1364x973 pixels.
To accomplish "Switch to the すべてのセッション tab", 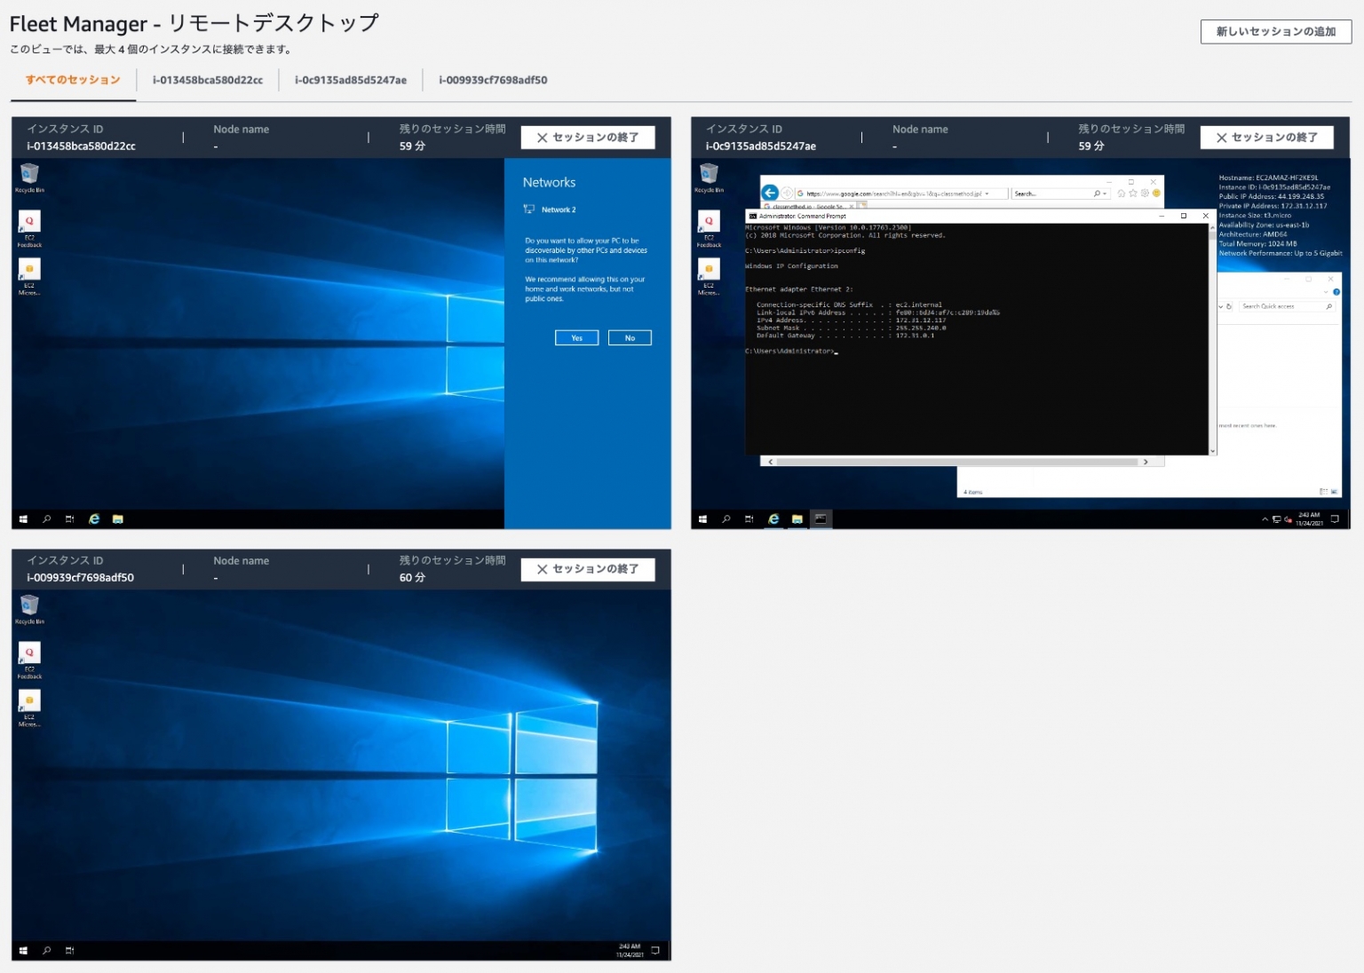I will [x=73, y=79].
